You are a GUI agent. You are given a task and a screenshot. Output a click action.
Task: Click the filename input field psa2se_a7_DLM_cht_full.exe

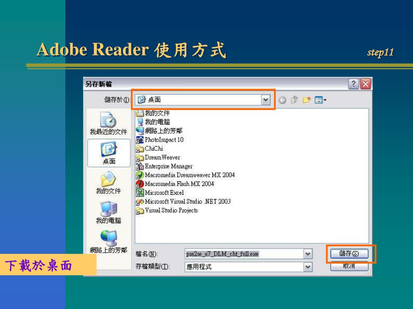pos(244,254)
